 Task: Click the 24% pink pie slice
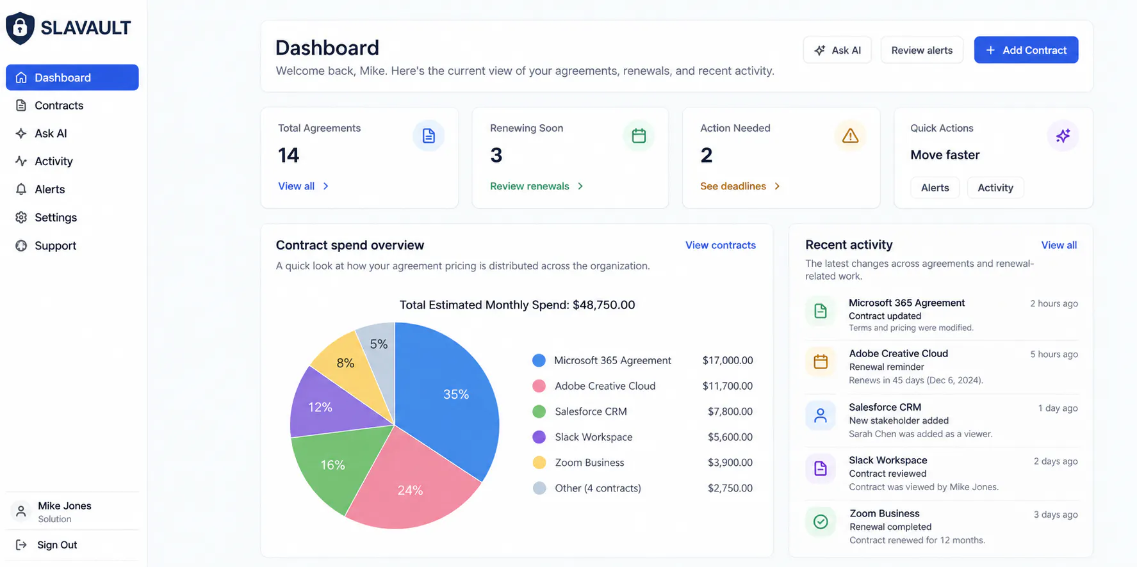[410, 490]
